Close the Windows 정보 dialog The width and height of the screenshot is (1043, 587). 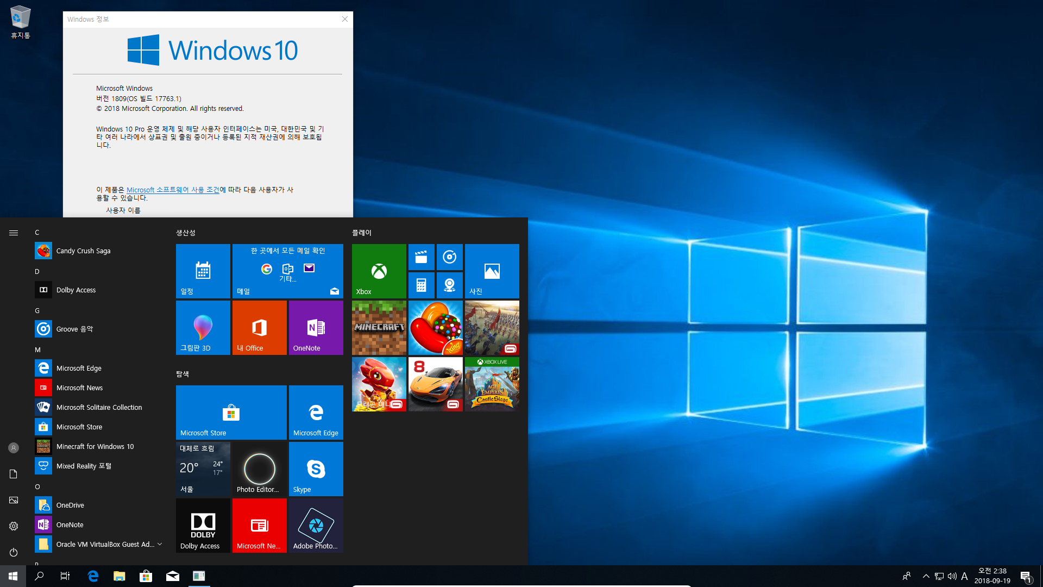344,19
